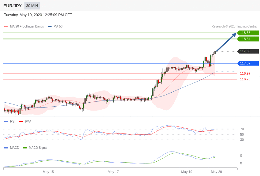Click the RSI legend label

click(13, 122)
